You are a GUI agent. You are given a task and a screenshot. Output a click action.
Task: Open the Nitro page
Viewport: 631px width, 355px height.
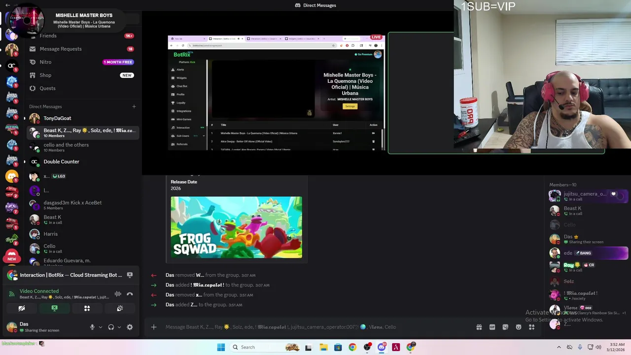coord(82,62)
